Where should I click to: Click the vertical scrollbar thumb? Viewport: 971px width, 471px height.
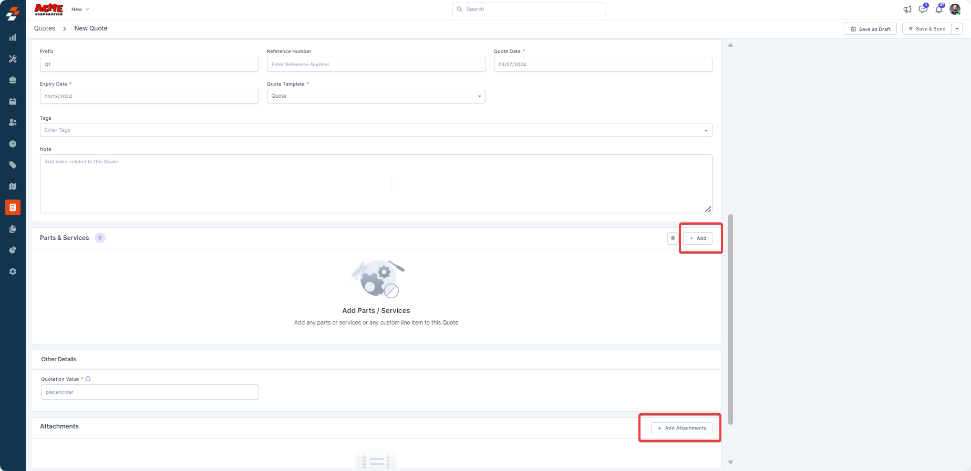click(x=730, y=319)
